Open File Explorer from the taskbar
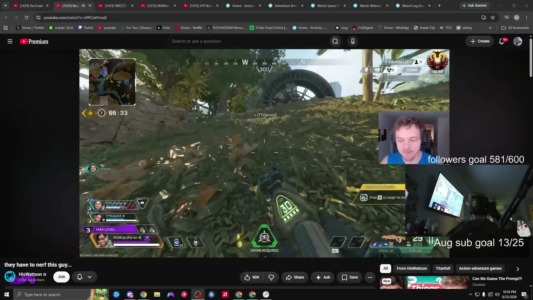 click(157, 295)
